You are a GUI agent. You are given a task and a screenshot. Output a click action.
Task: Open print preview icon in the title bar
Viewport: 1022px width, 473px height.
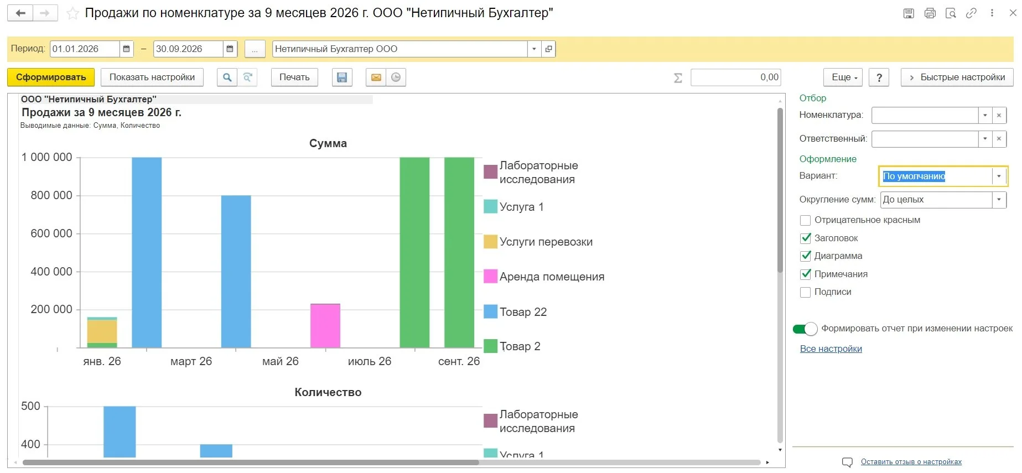(951, 13)
